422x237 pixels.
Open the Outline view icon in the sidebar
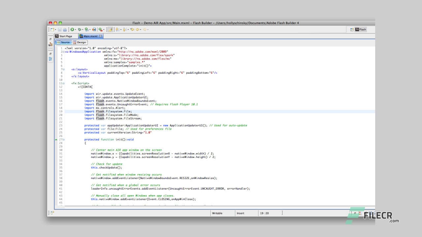[x=50, y=59]
